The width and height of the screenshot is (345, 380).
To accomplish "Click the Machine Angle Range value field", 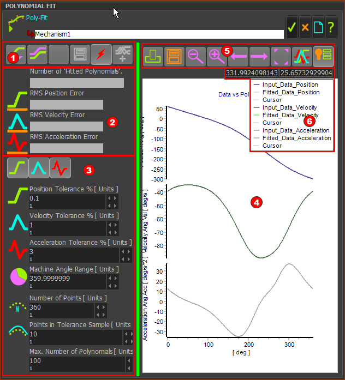I will (68, 281).
